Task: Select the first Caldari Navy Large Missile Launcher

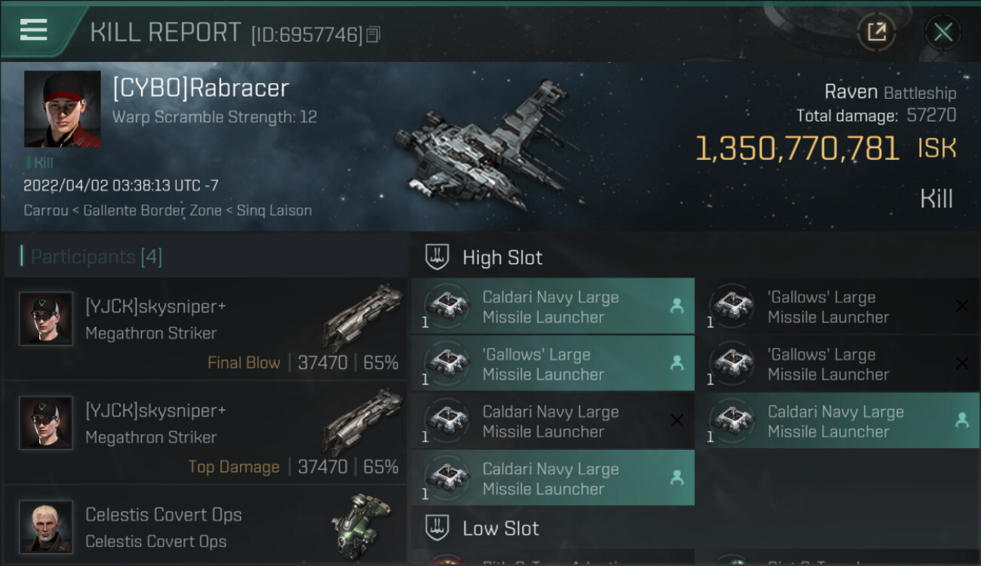Action: coord(552,306)
